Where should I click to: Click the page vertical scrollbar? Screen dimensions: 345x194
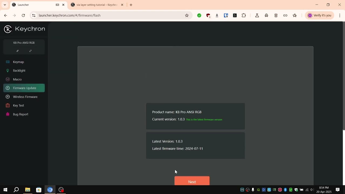coord(344,75)
